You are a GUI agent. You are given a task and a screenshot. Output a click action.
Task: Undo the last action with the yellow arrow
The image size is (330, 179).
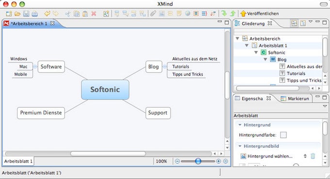(47, 14)
